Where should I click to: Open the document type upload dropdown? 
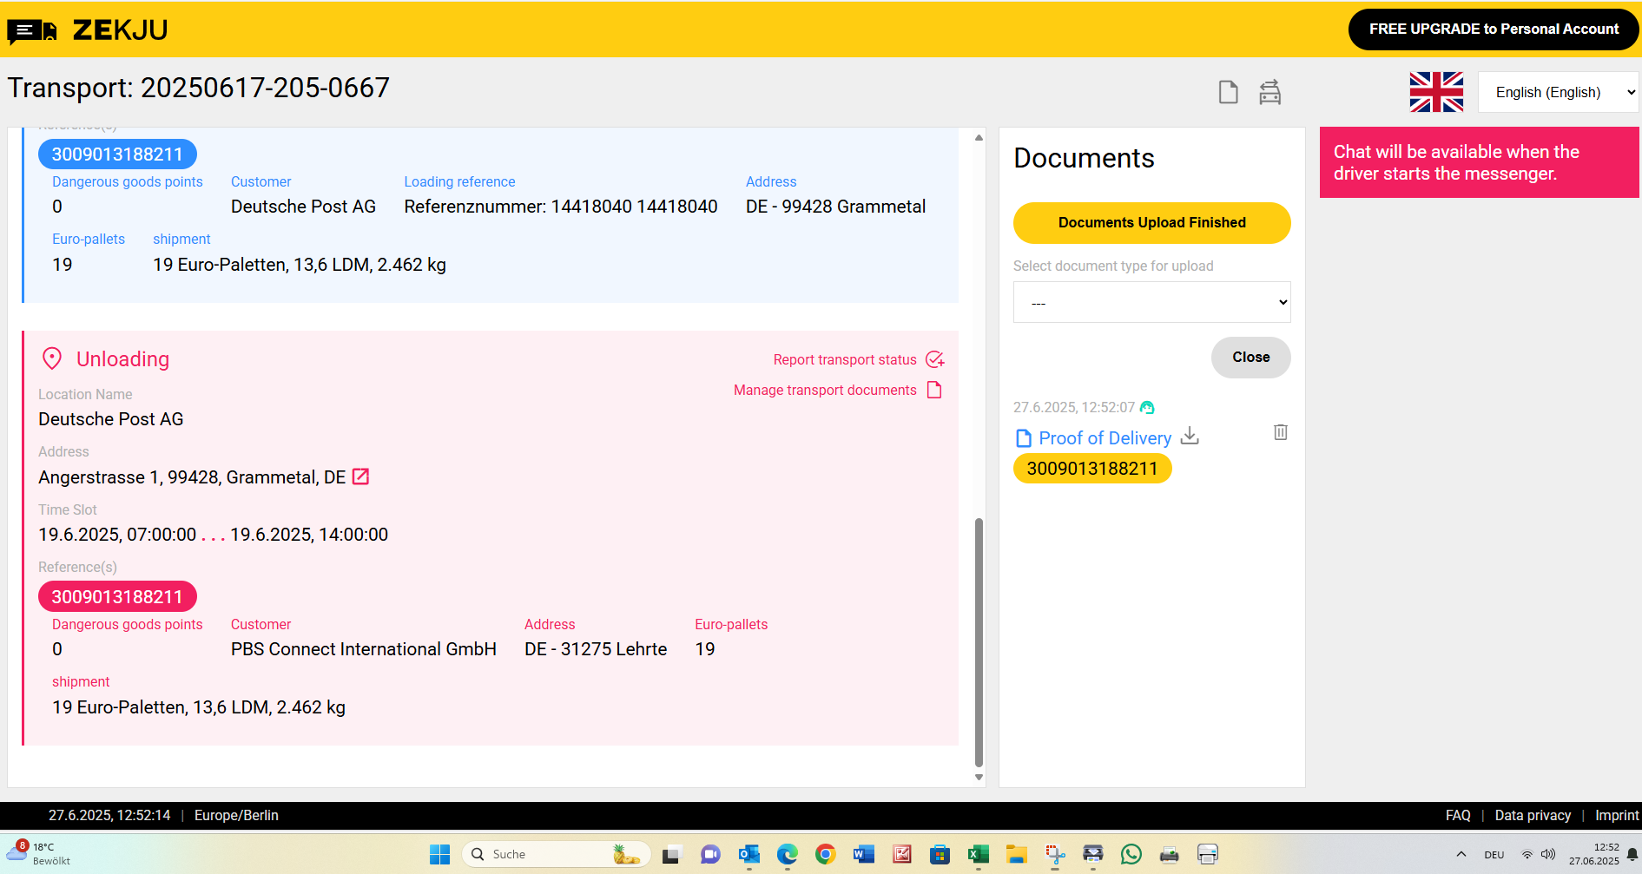1151,302
